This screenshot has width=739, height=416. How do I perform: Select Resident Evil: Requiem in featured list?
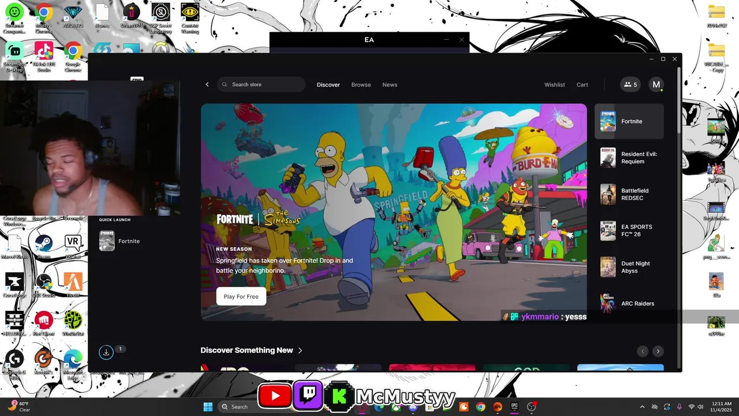tap(629, 158)
